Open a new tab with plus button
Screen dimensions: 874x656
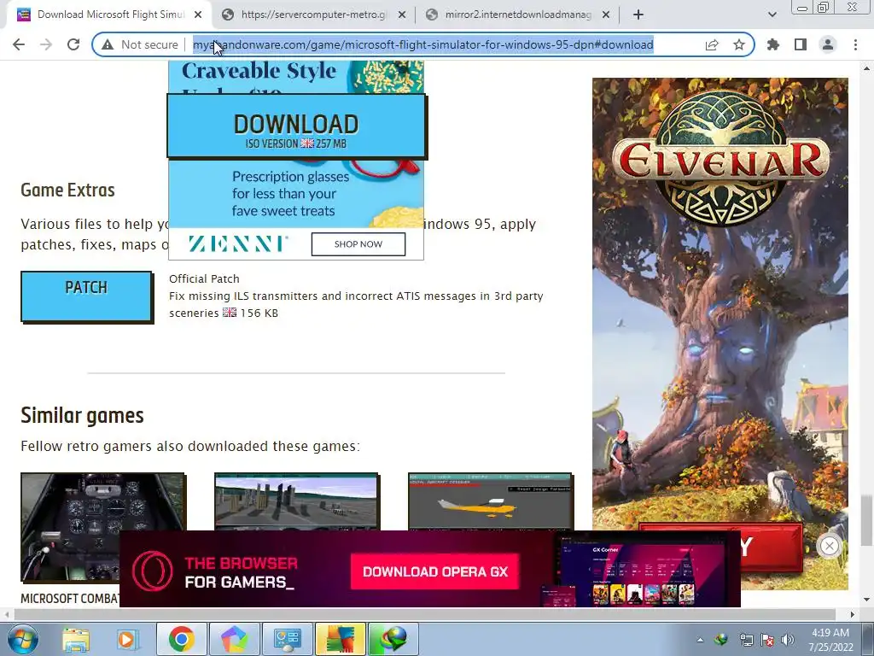click(638, 15)
